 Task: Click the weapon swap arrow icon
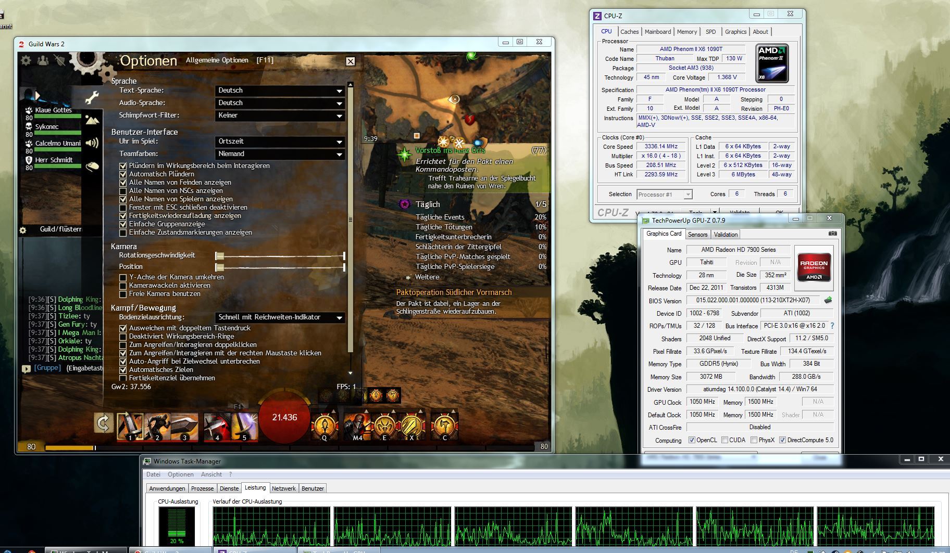[x=104, y=422]
